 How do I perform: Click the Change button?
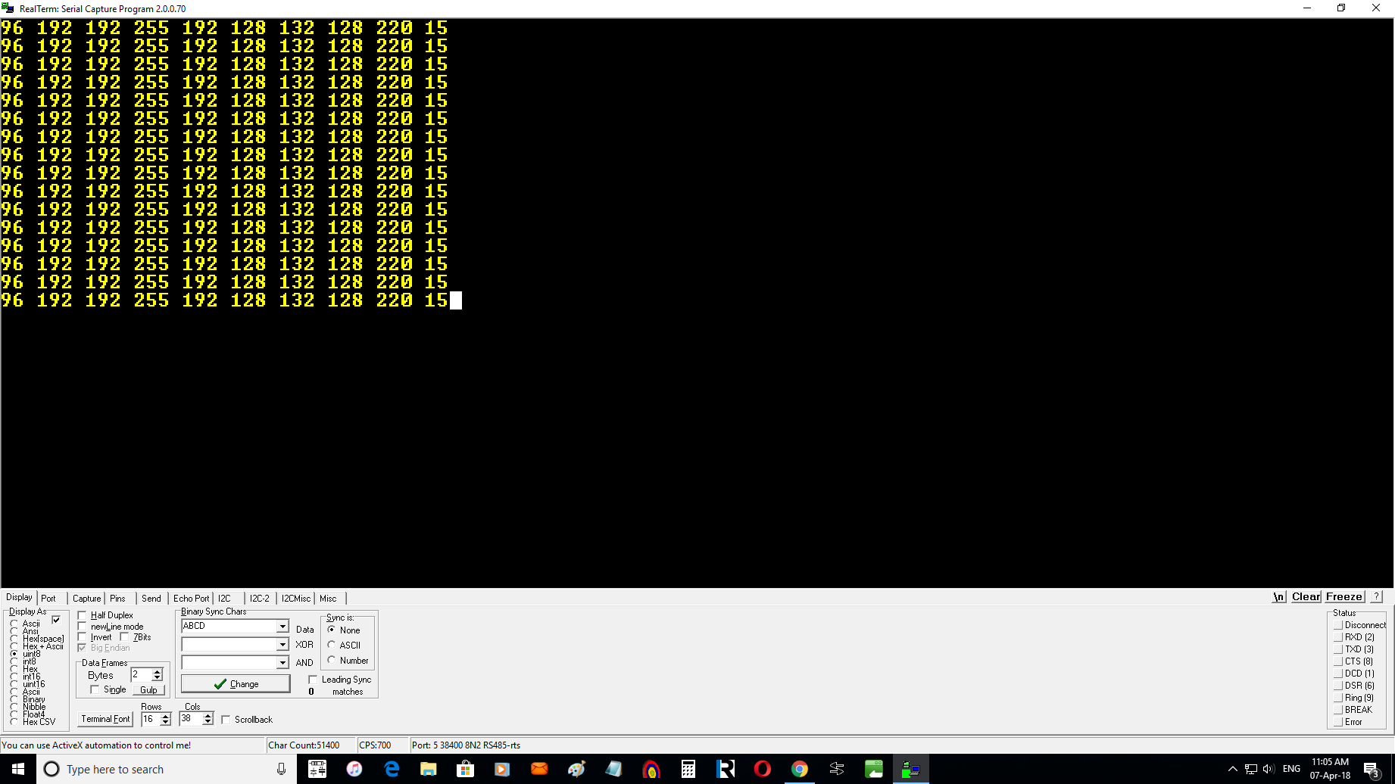tap(236, 683)
